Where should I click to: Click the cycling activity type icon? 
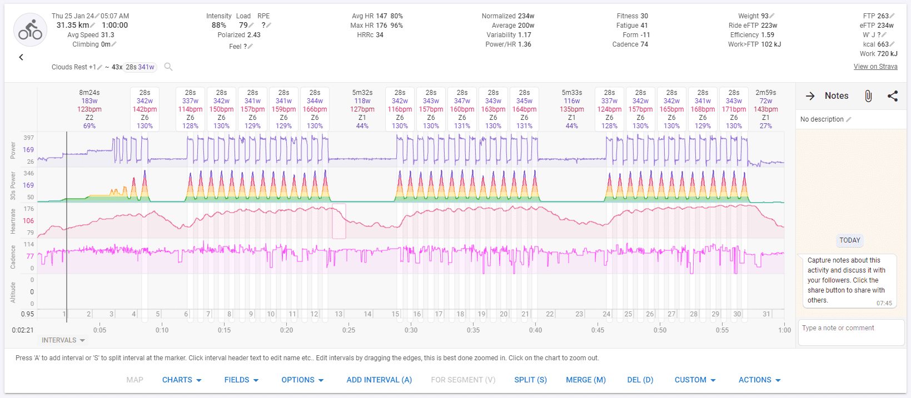(30, 30)
